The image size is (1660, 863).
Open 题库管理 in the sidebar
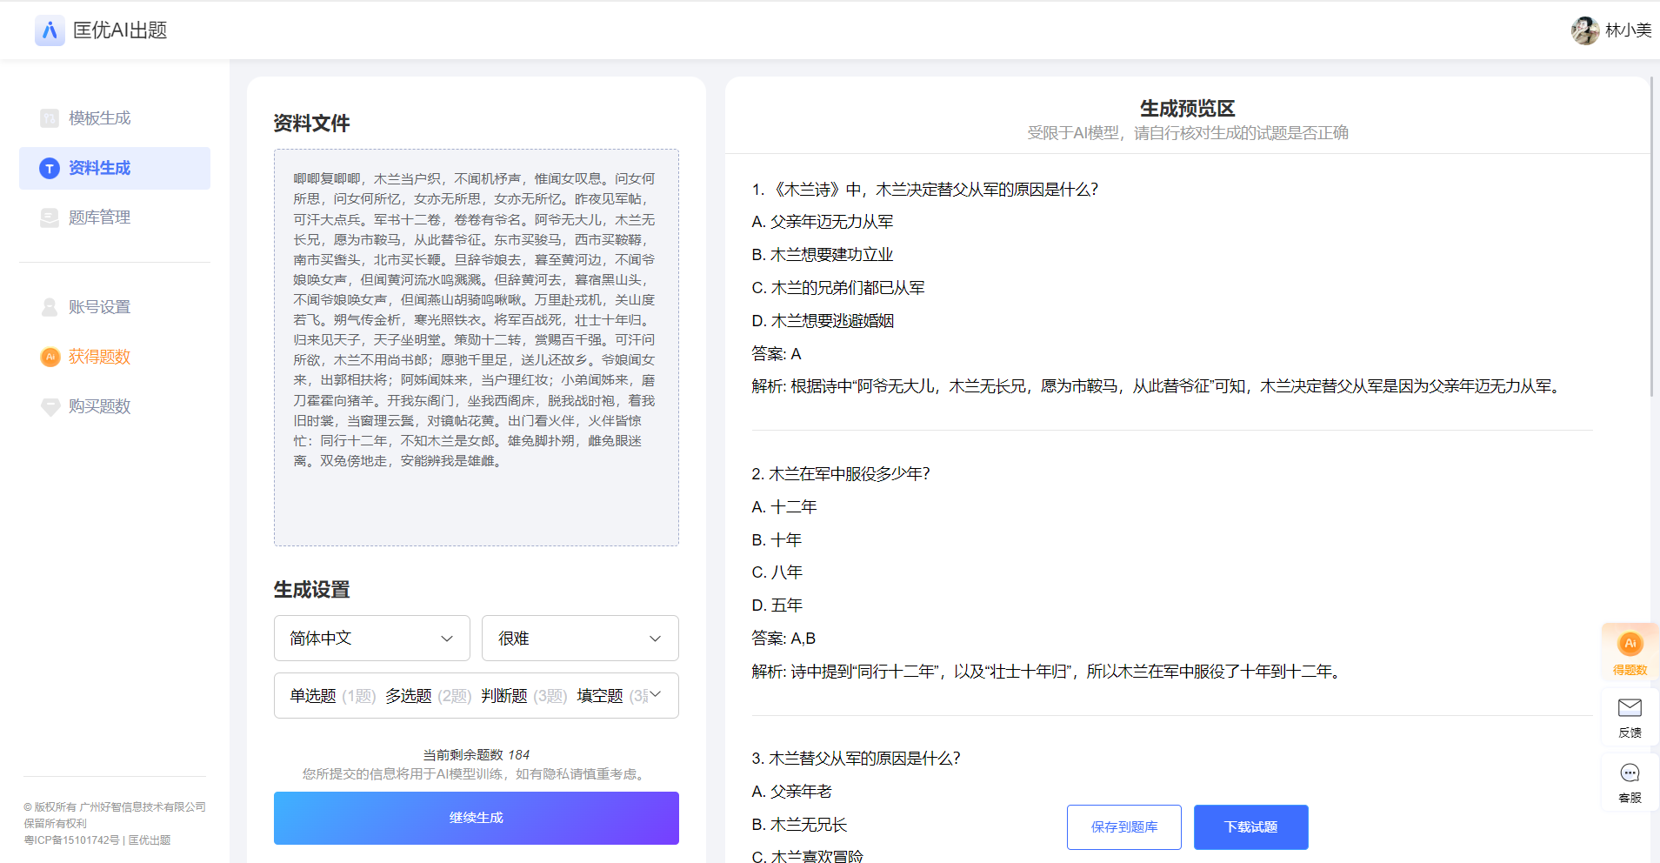point(115,217)
